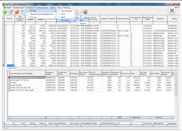Select the Артикулы detail tab
This screenshot has width=182, height=131.
point(12,68)
